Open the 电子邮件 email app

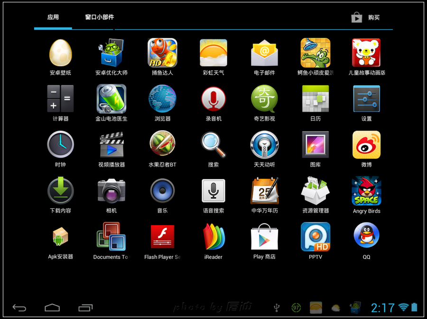(x=264, y=53)
